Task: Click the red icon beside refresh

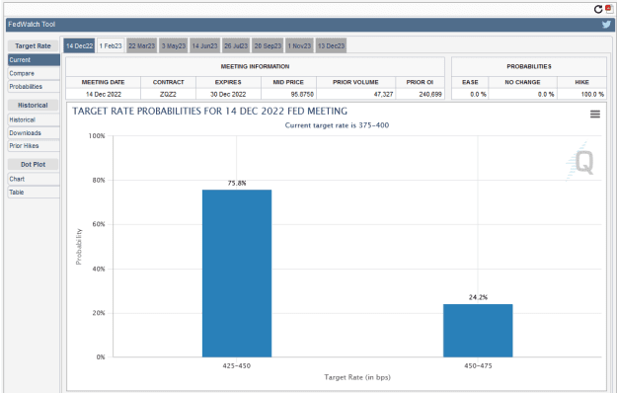Action: coord(609,8)
